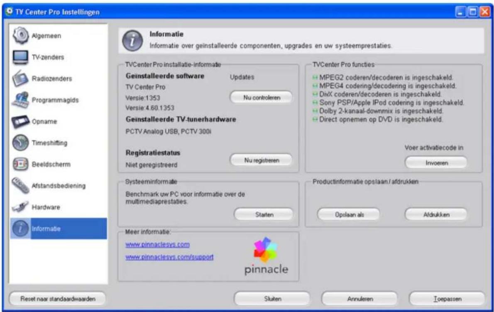494x312 pixels.
Task: Open the Hardware plug icon
Action: pyautogui.click(x=20, y=207)
